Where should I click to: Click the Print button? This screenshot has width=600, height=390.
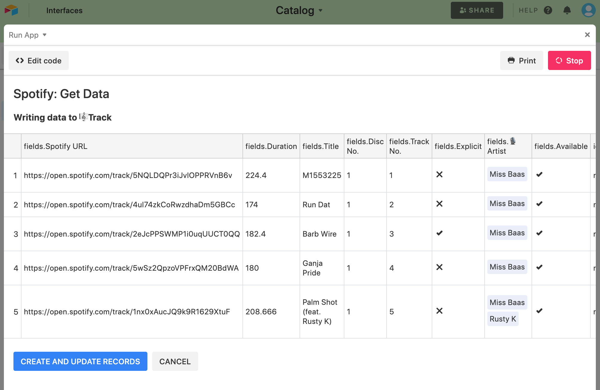click(x=521, y=60)
